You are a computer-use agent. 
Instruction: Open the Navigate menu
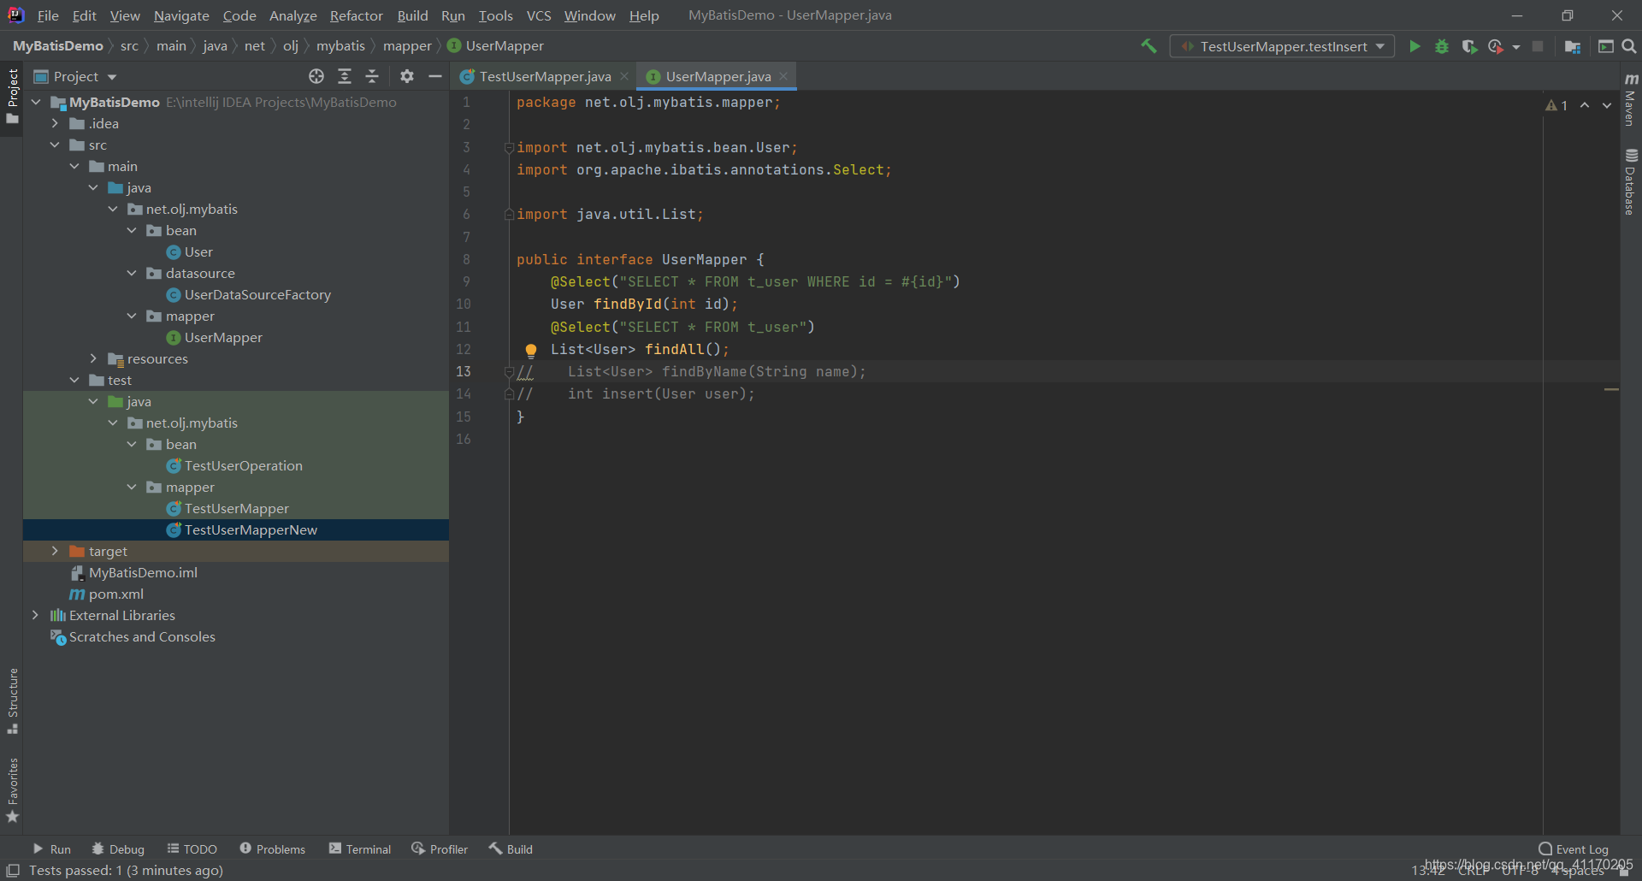(181, 15)
